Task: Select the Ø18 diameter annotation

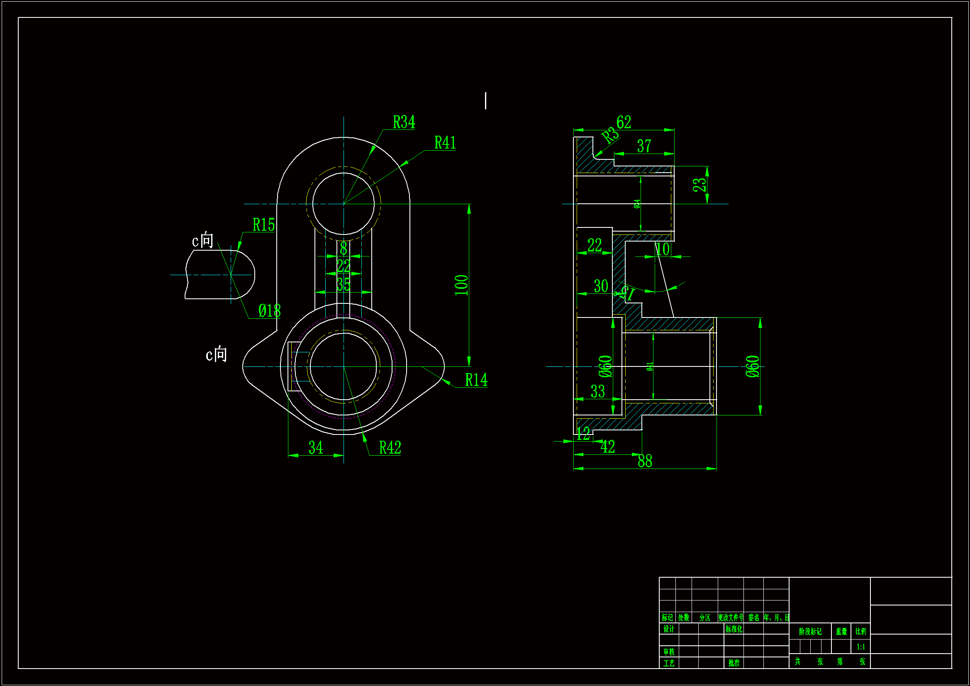Action: [270, 311]
